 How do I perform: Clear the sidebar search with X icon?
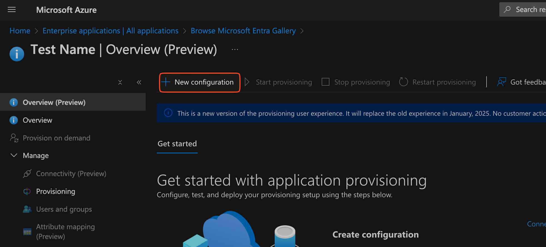(120, 82)
